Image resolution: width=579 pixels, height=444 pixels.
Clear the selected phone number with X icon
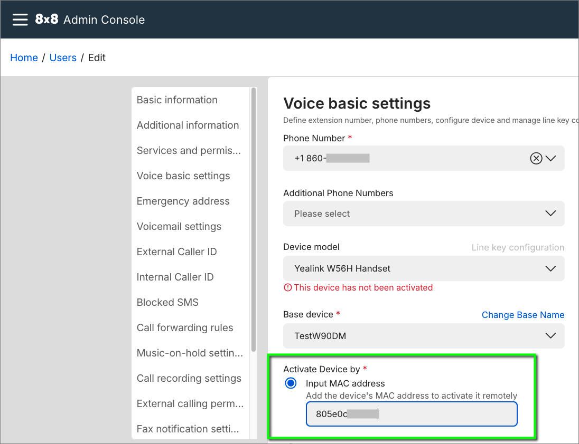(x=536, y=158)
